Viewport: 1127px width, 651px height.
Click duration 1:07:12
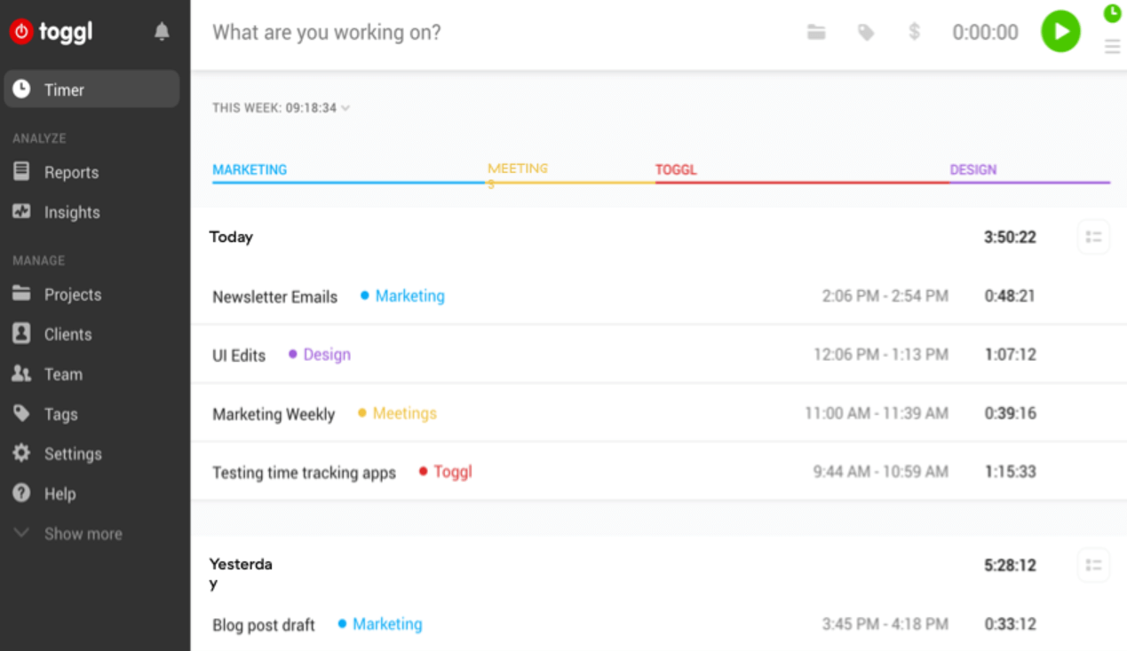(x=1010, y=355)
